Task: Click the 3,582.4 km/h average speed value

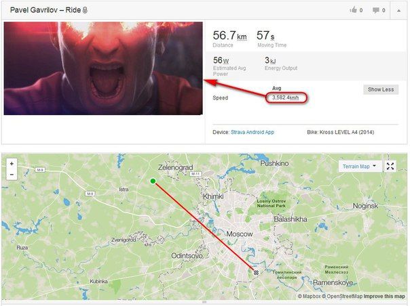Action: (x=286, y=98)
